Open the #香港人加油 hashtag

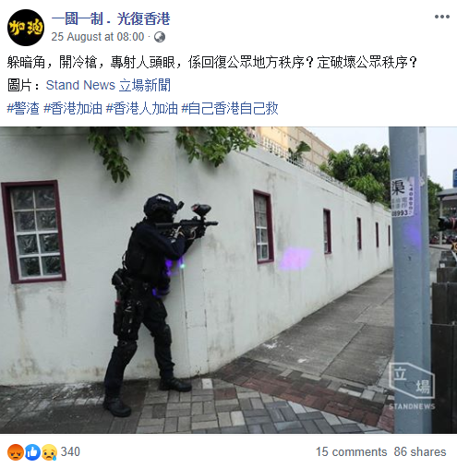142,109
